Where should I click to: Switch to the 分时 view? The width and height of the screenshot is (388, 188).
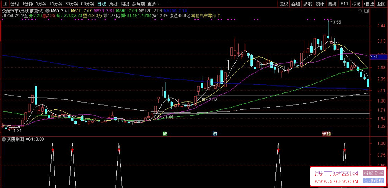pyautogui.click(x=15, y=4)
